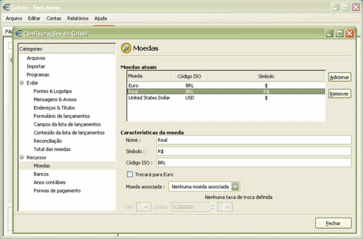Collapse the Recursos tree section

(x=22, y=157)
